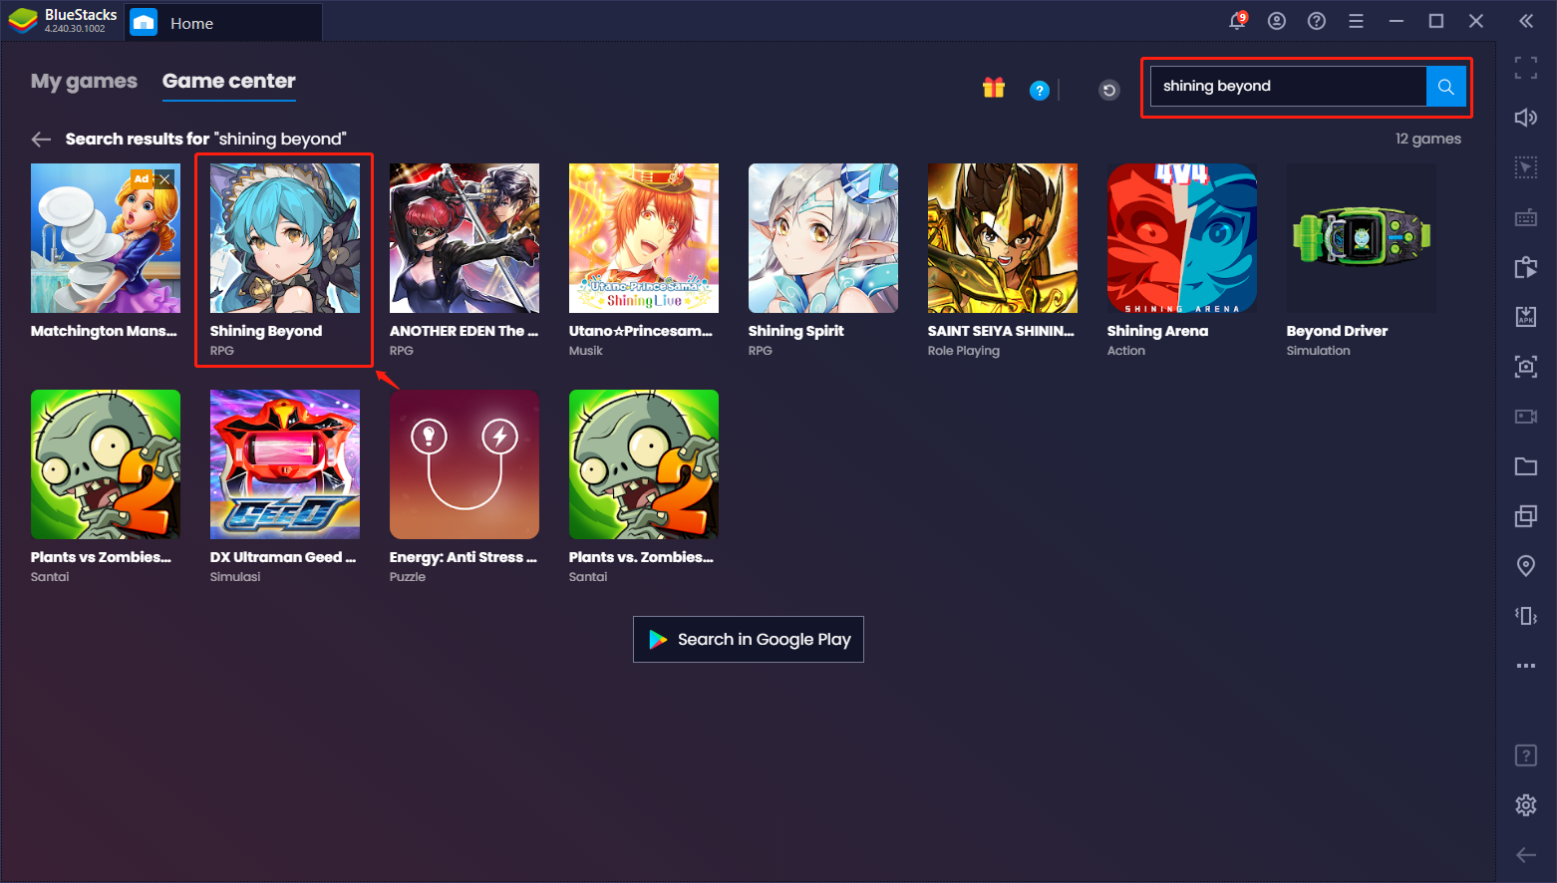Click the Shining Spirit title text
This screenshot has width=1557, height=883.
pos(796,331)
